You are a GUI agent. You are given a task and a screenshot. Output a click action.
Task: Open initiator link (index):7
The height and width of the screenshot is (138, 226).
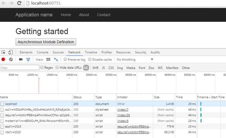click(123, 110)
